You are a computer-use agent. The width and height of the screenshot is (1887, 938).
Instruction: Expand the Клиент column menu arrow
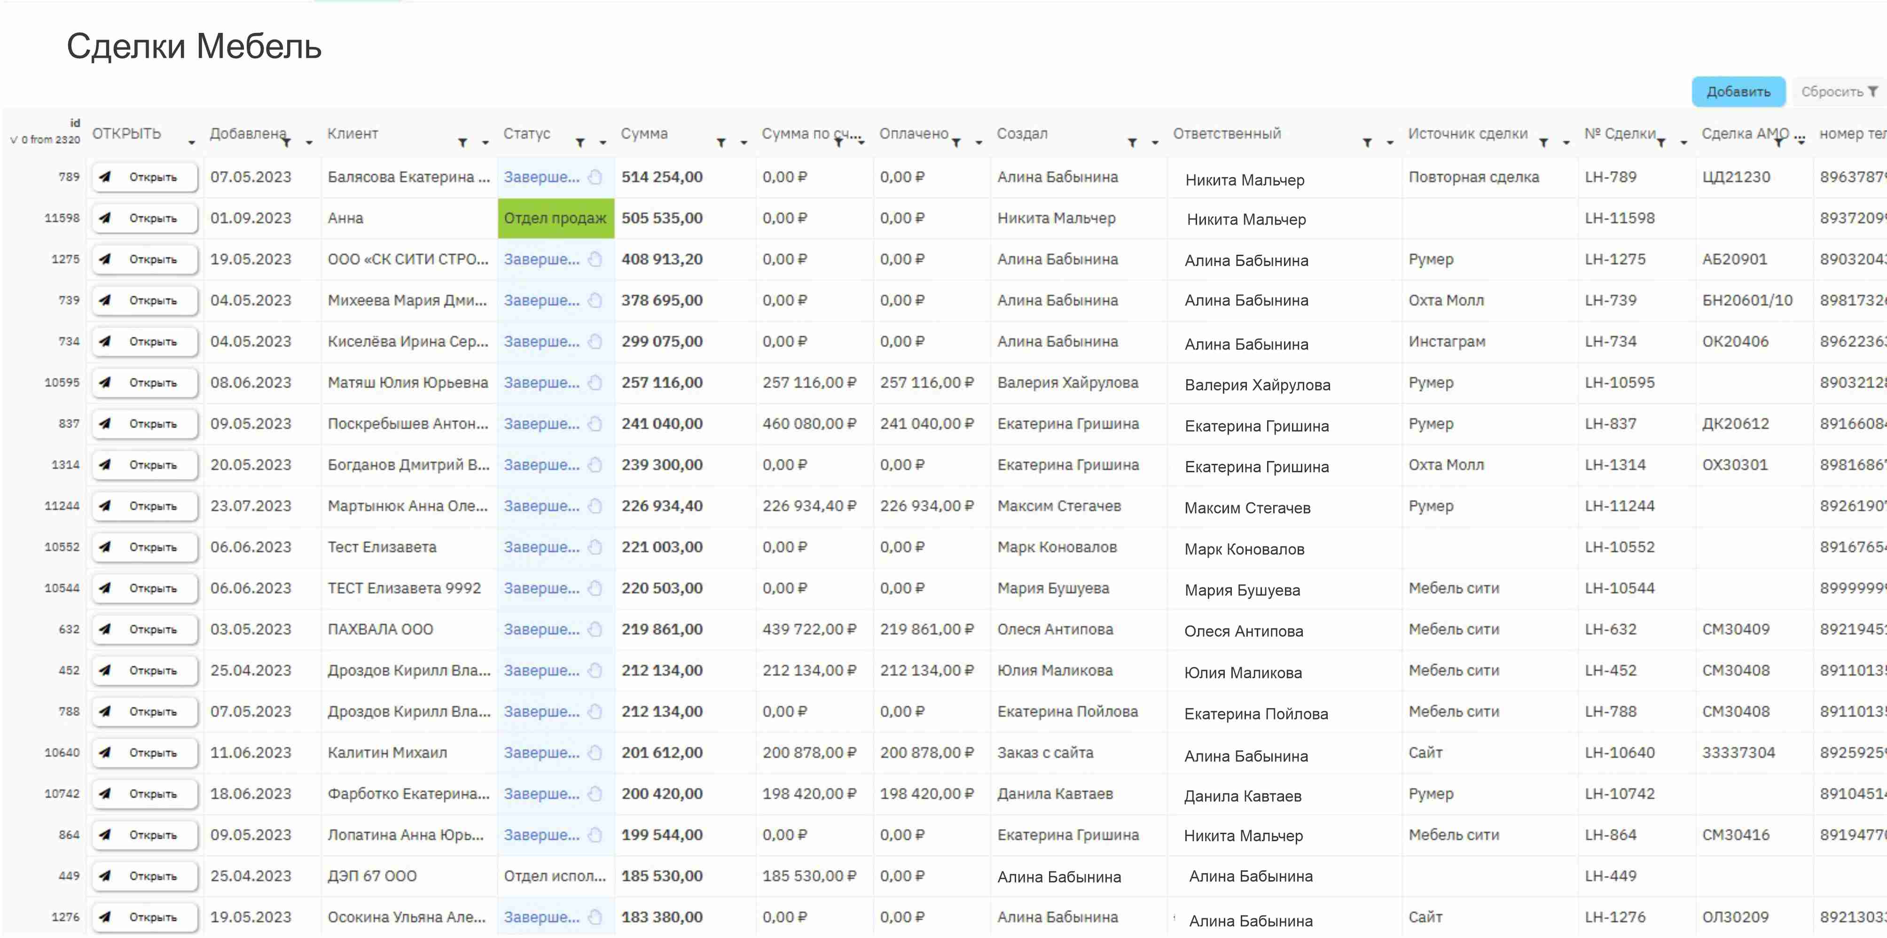click(x=485, y=143)
